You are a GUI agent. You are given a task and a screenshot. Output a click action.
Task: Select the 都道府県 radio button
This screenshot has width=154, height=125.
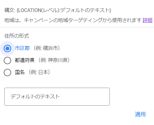pyautogui.click(x=7, y=60)
